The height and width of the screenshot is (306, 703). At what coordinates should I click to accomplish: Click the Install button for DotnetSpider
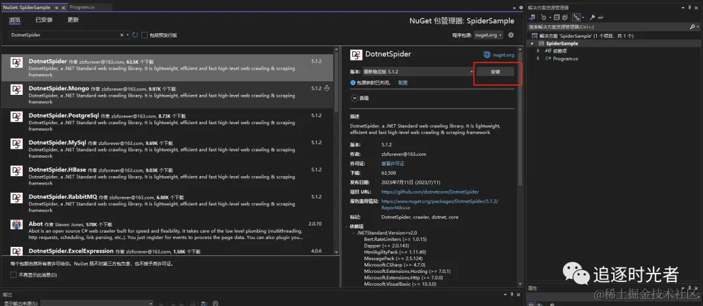(x=495, y=71)
